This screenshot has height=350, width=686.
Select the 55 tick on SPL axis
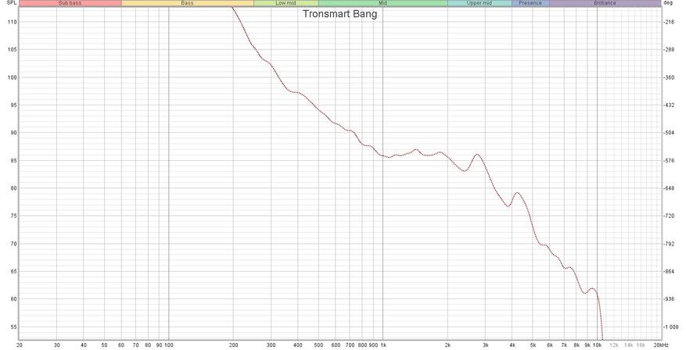(x=13, y=327)
